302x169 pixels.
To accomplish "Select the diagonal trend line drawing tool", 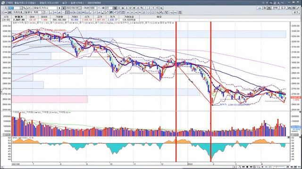I will (x=47, y=12).
